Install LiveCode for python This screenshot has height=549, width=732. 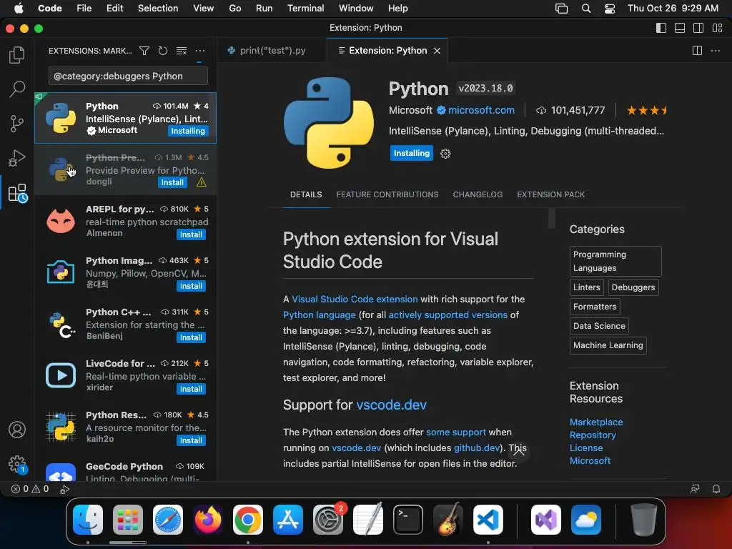[191, 389]
